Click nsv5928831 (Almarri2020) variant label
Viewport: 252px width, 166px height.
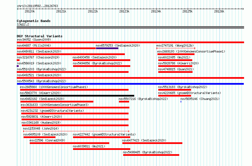[42, 117]
